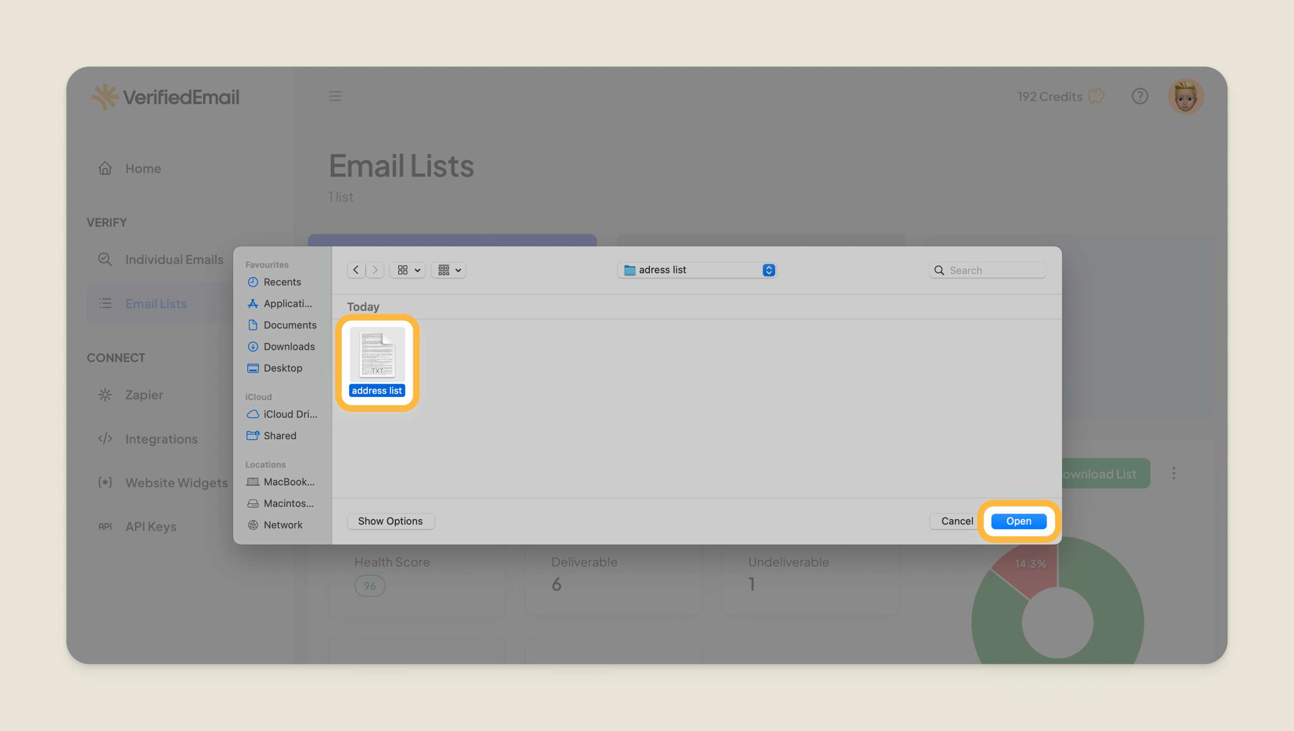Open the help question mark icon
1294x731 pixels.
click(x=1140, y=96)
